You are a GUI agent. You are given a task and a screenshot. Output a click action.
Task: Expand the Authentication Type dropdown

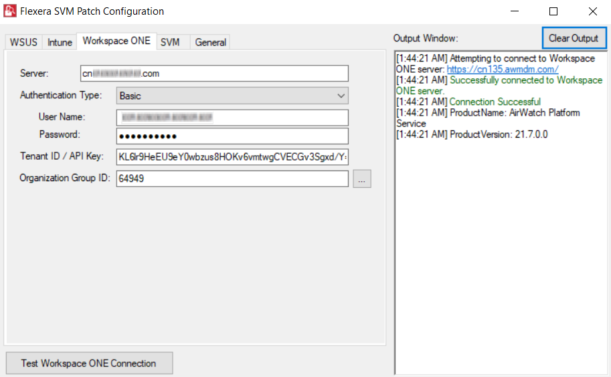(x=232, y=96)
